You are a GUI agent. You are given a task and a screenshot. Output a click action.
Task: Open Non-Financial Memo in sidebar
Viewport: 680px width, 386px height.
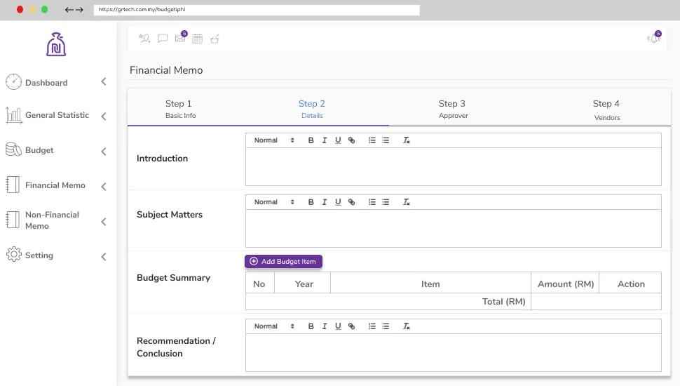click(x=52, y=220)
